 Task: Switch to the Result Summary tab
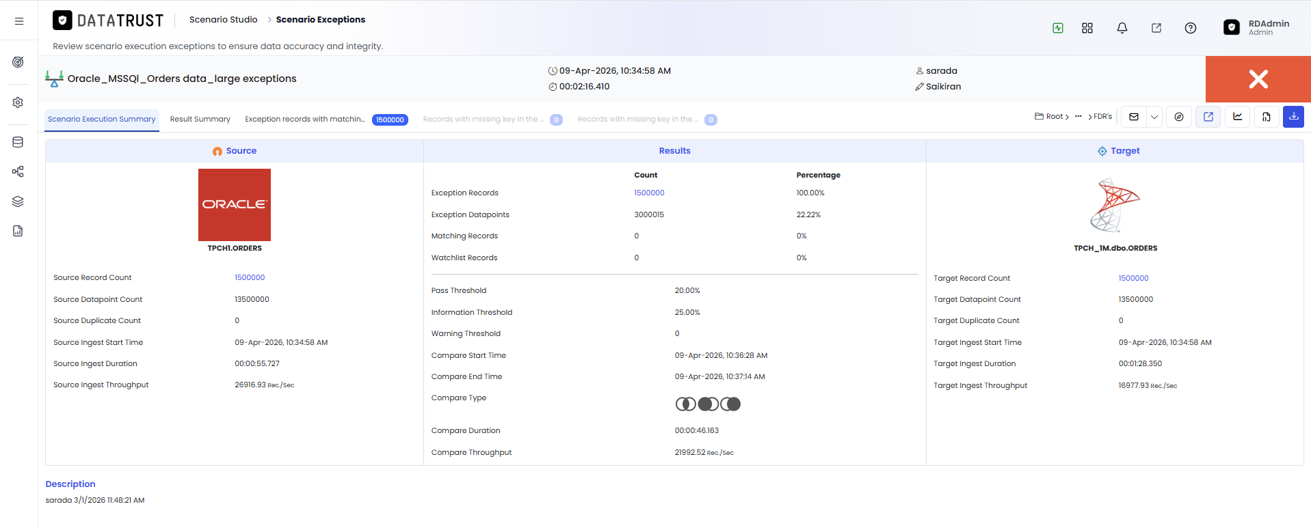tap(200, 120)
